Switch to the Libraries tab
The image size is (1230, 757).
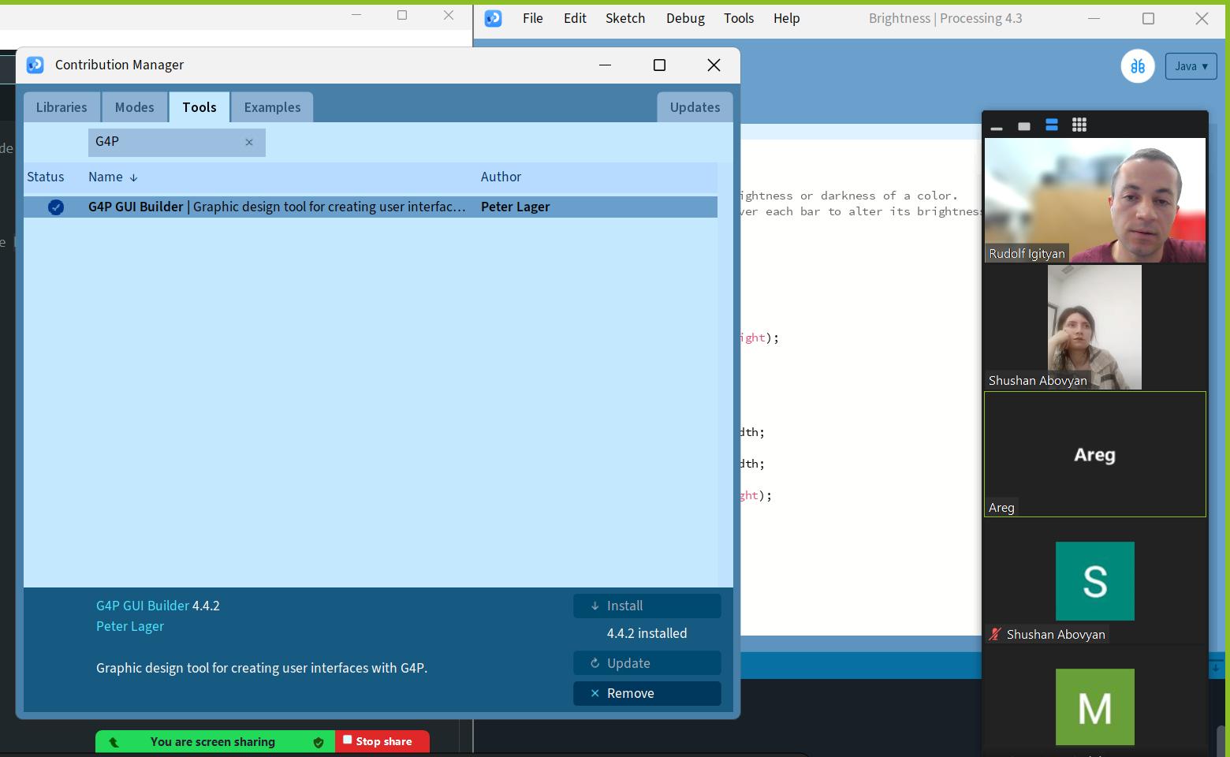point(61,107)
